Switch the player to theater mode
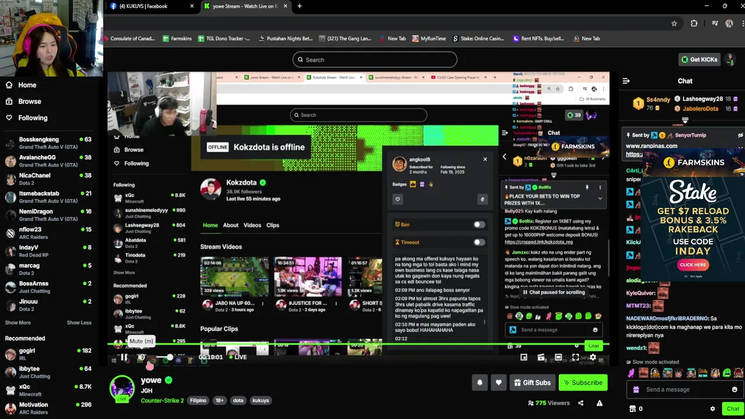 (x=558, y=357)
